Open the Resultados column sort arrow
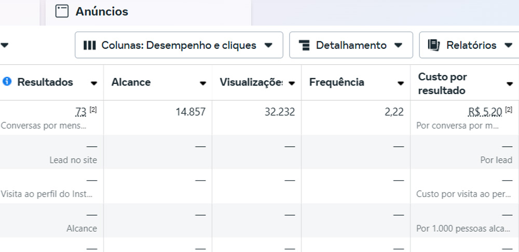Viewport: 519px width, 252px height. [x=94, y=83]
